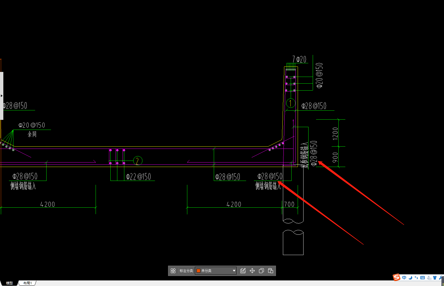Select the right 4200 dimension text
This screenshot has height=286, width=444.
[234, 204]
